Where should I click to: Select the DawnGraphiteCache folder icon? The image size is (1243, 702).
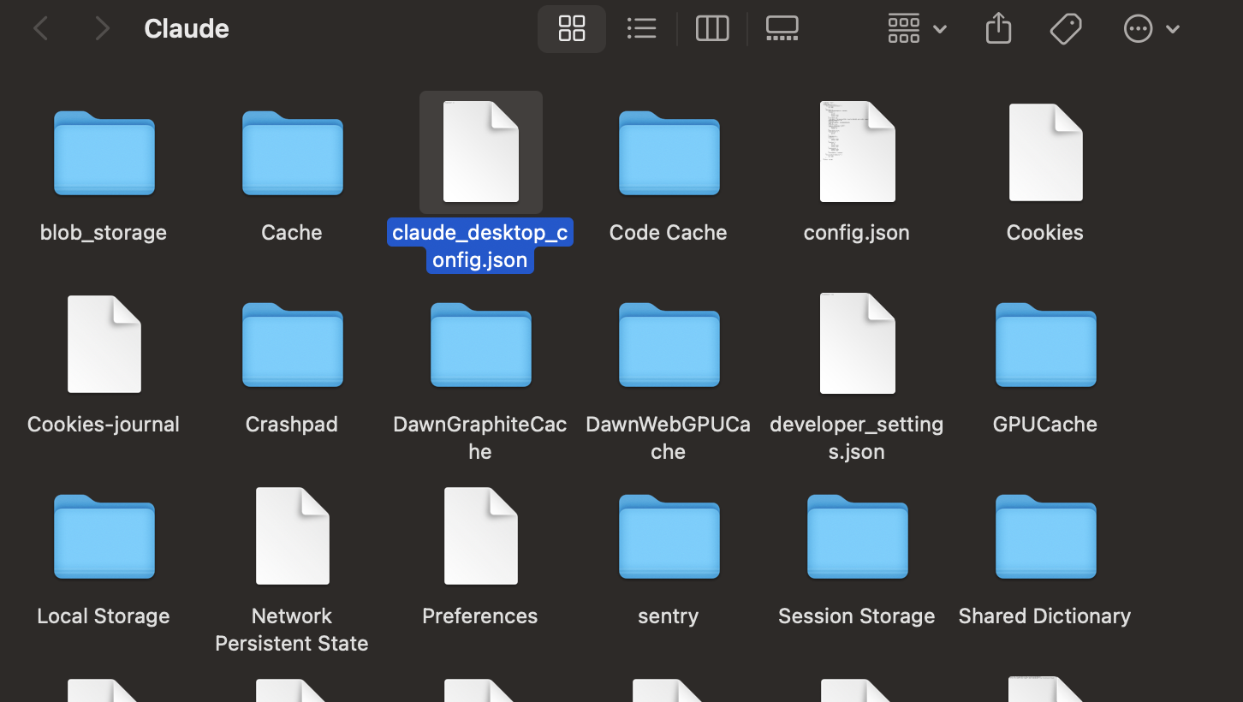tap(480, 345)
